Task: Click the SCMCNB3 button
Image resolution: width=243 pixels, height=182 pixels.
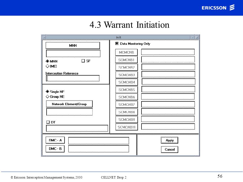Action: (127, 75)
